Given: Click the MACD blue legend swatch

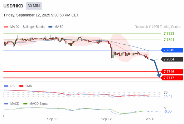Looking at the screenshot, I should pos(6,104).
